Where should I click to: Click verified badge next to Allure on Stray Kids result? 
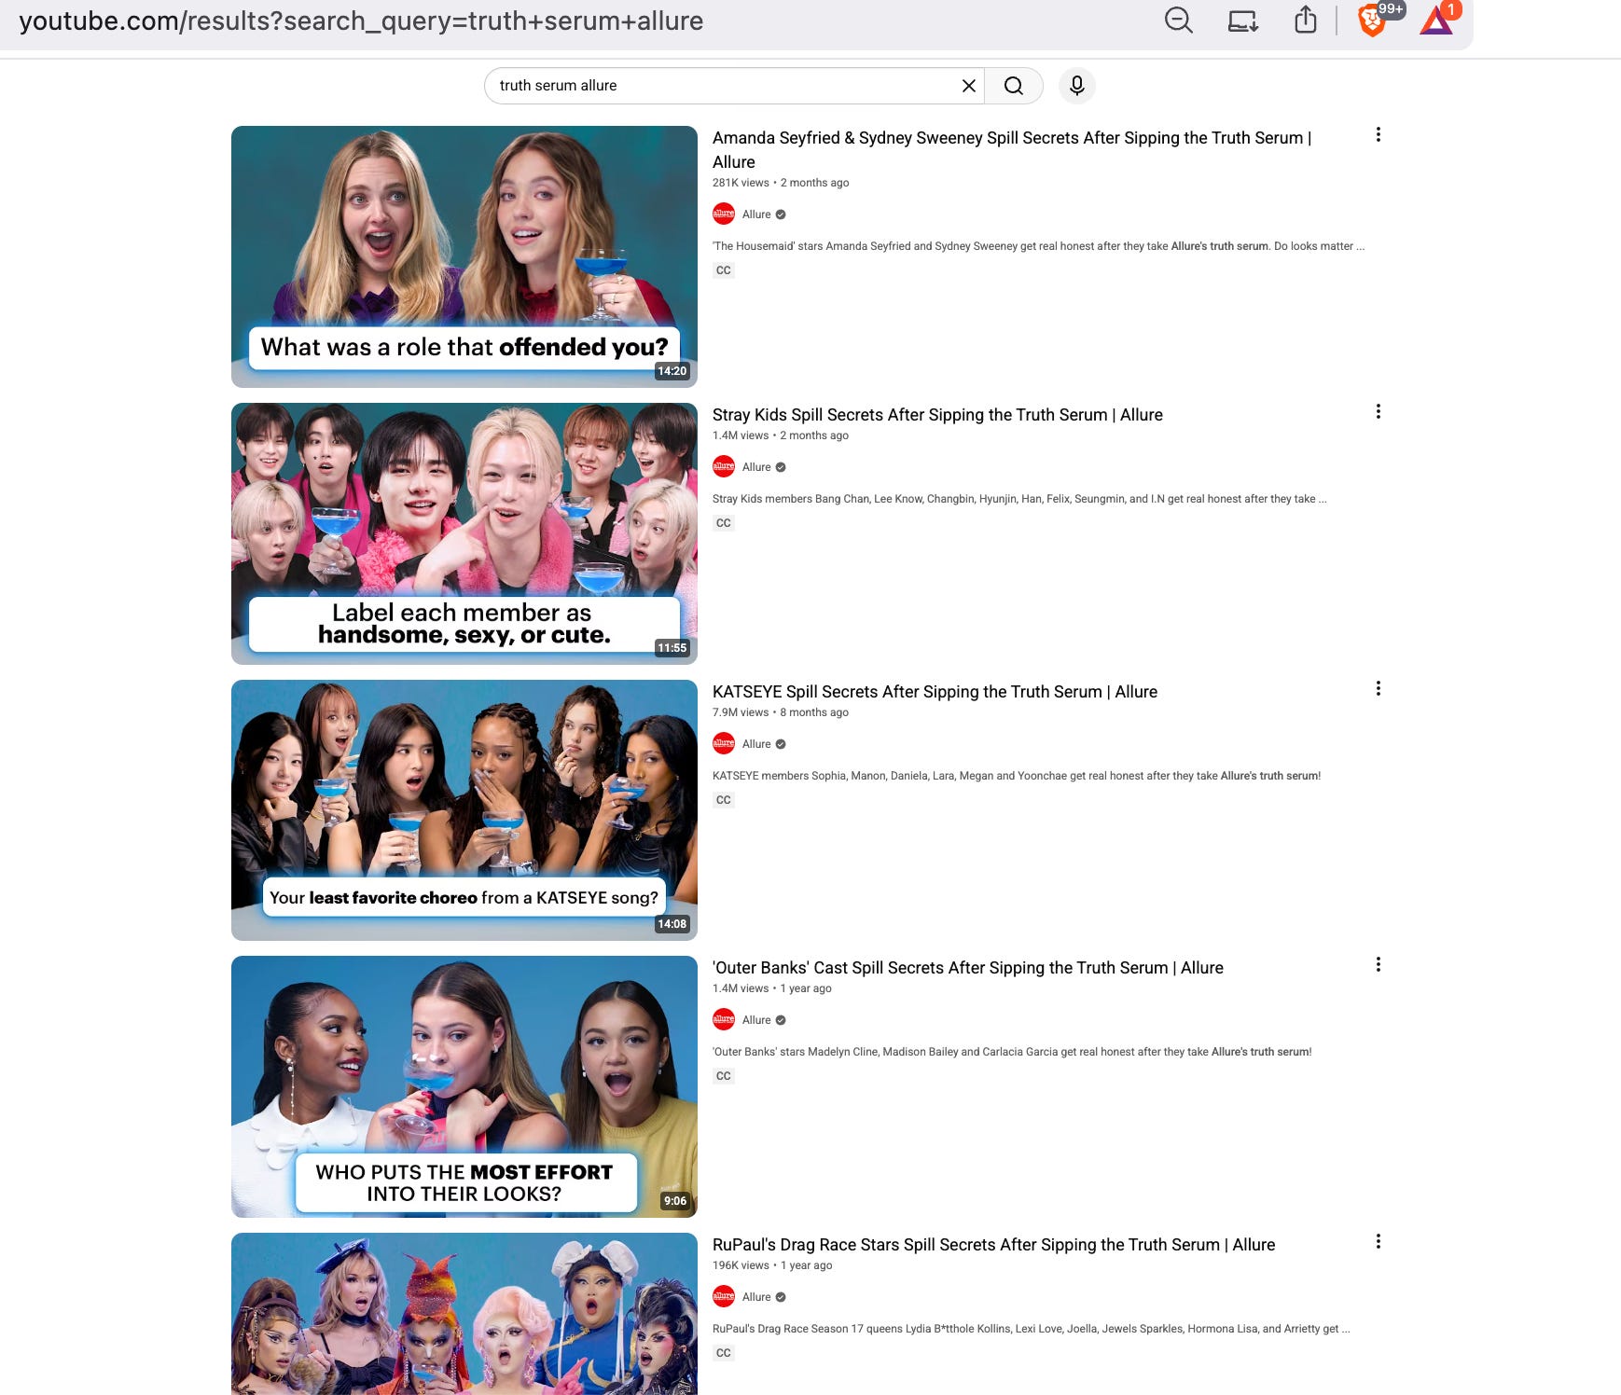(x=781, y=467)
